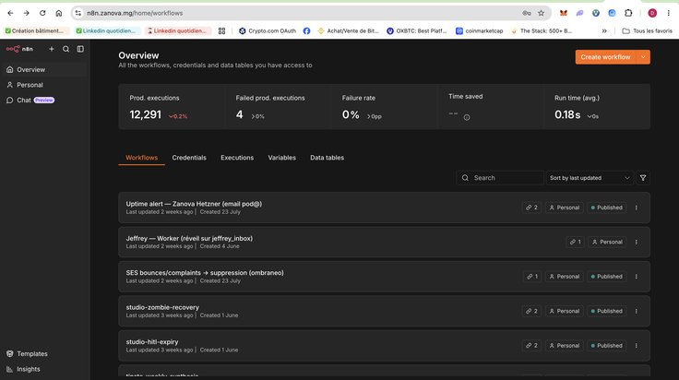Open the coinmarketcap bookmark

[480, 30]
